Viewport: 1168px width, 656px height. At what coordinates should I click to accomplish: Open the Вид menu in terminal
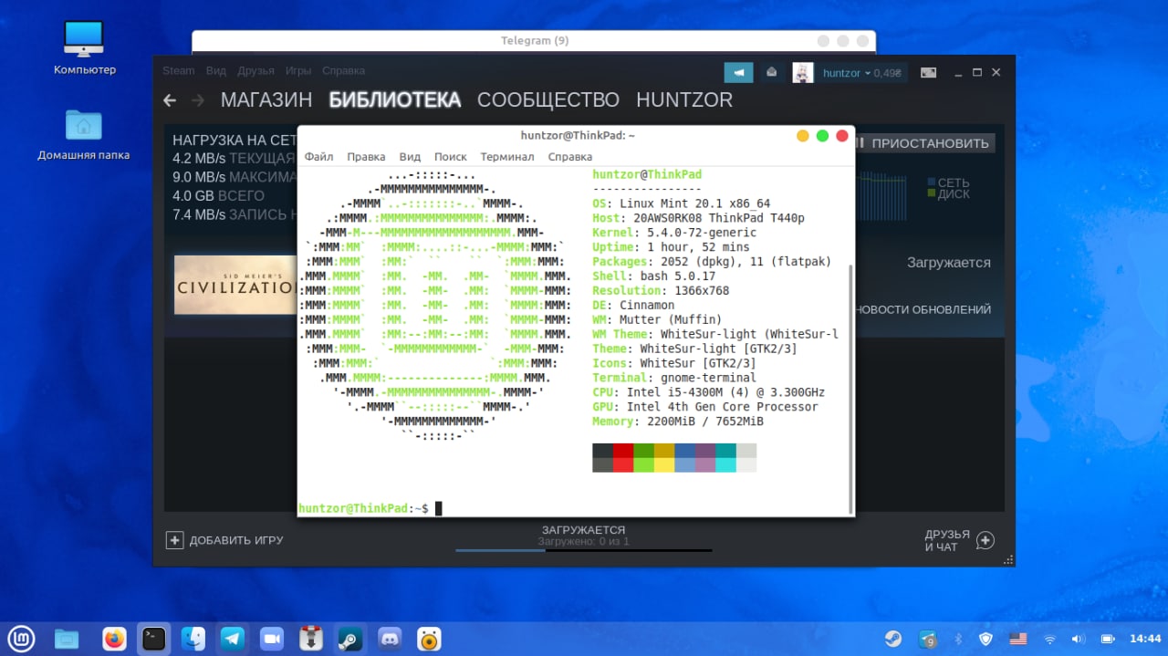click(x=410, y=157)
